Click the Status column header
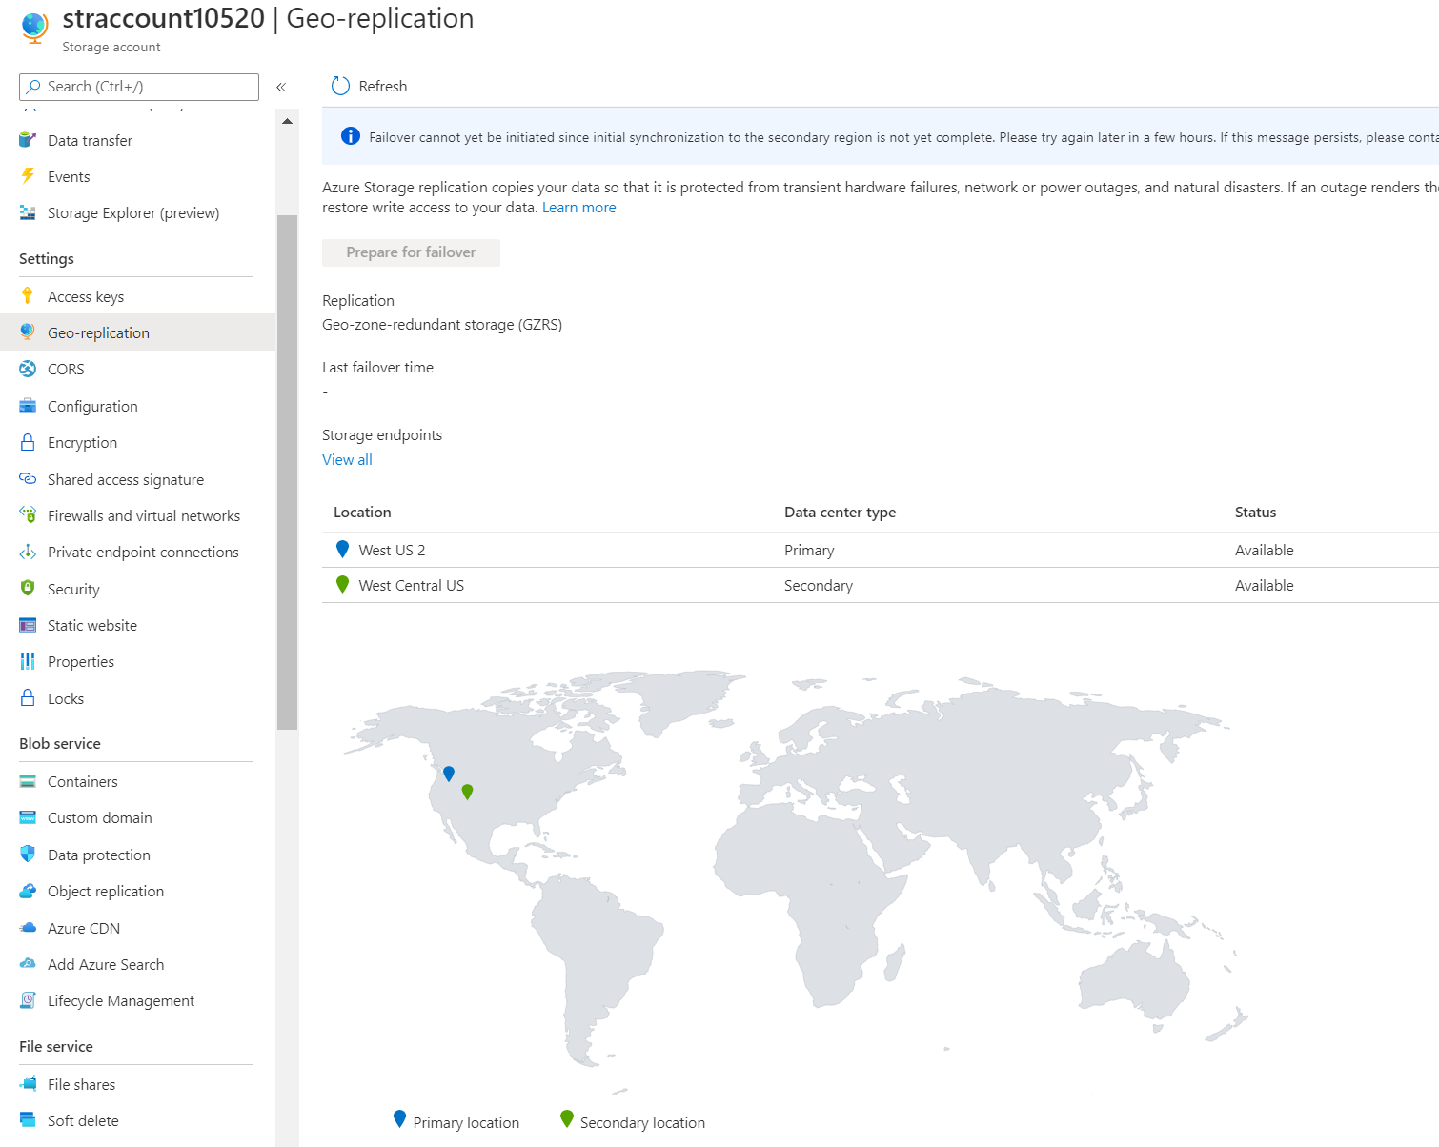Screen dimensions: 1439x1147 [1255, 512]
